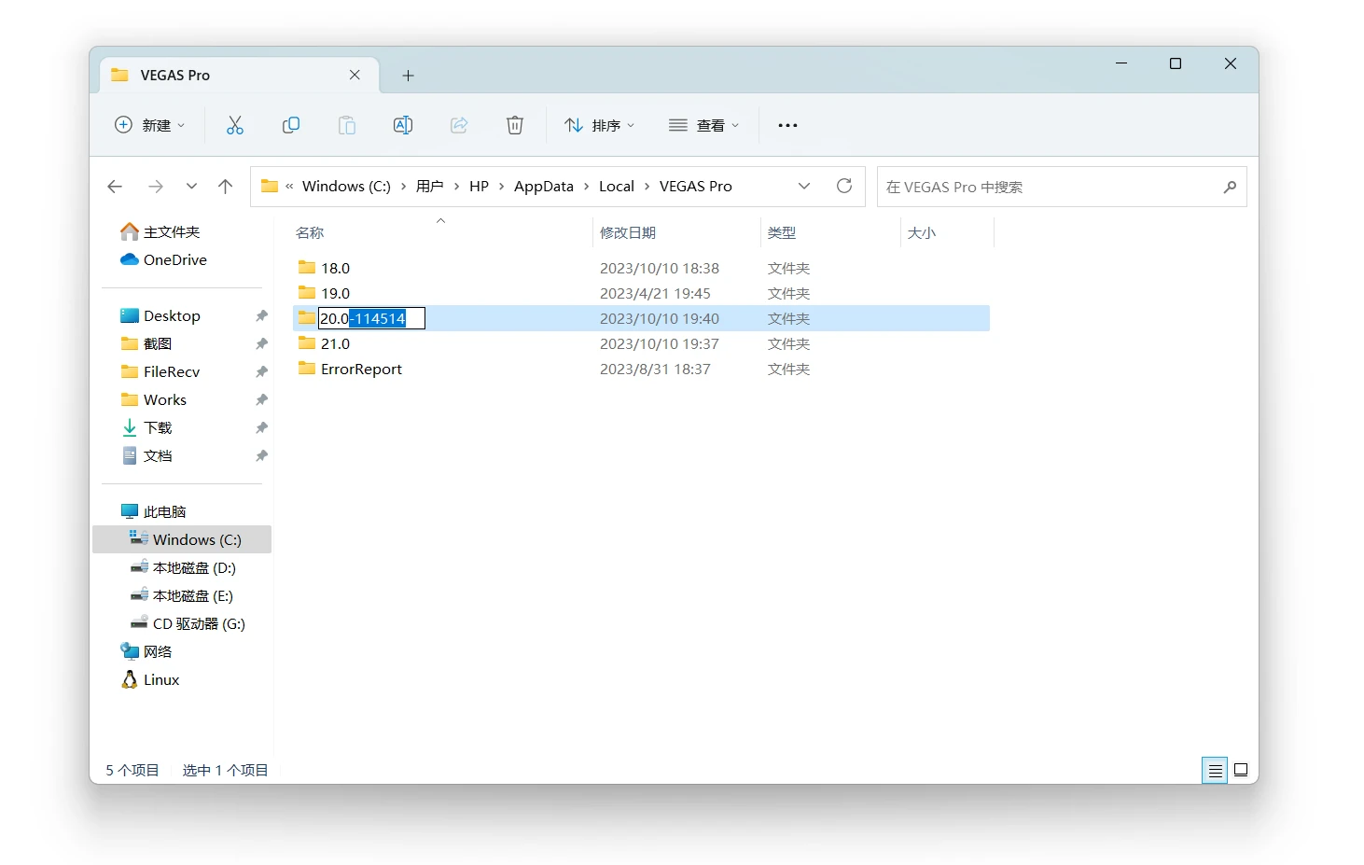The height and width of the screenshot is (865, 1364).
Task: Navigate to AppData in breadcrumb
Action: pos(544,187)
